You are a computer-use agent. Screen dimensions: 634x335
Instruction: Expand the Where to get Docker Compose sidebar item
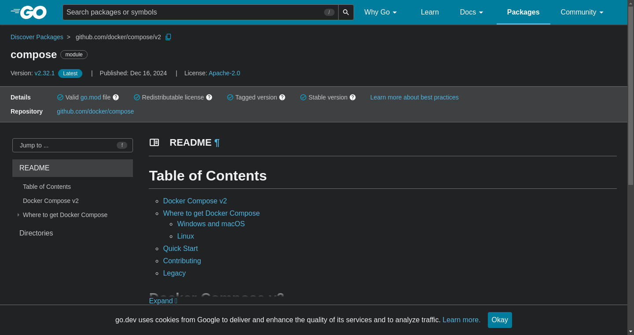click(x=18, y=215)
